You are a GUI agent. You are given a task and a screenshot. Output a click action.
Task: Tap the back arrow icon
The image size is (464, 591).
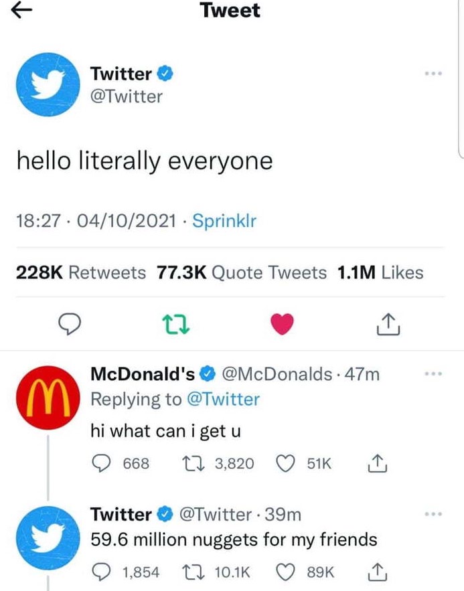tap(23, 11)
